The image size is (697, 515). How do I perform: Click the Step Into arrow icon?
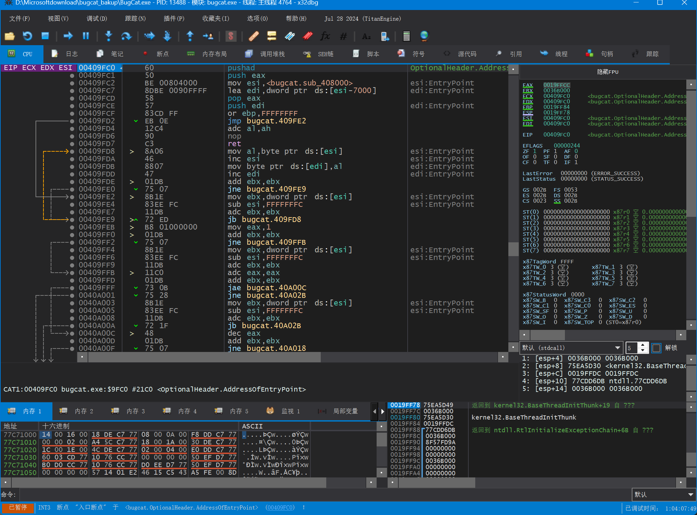click(109, 36)
